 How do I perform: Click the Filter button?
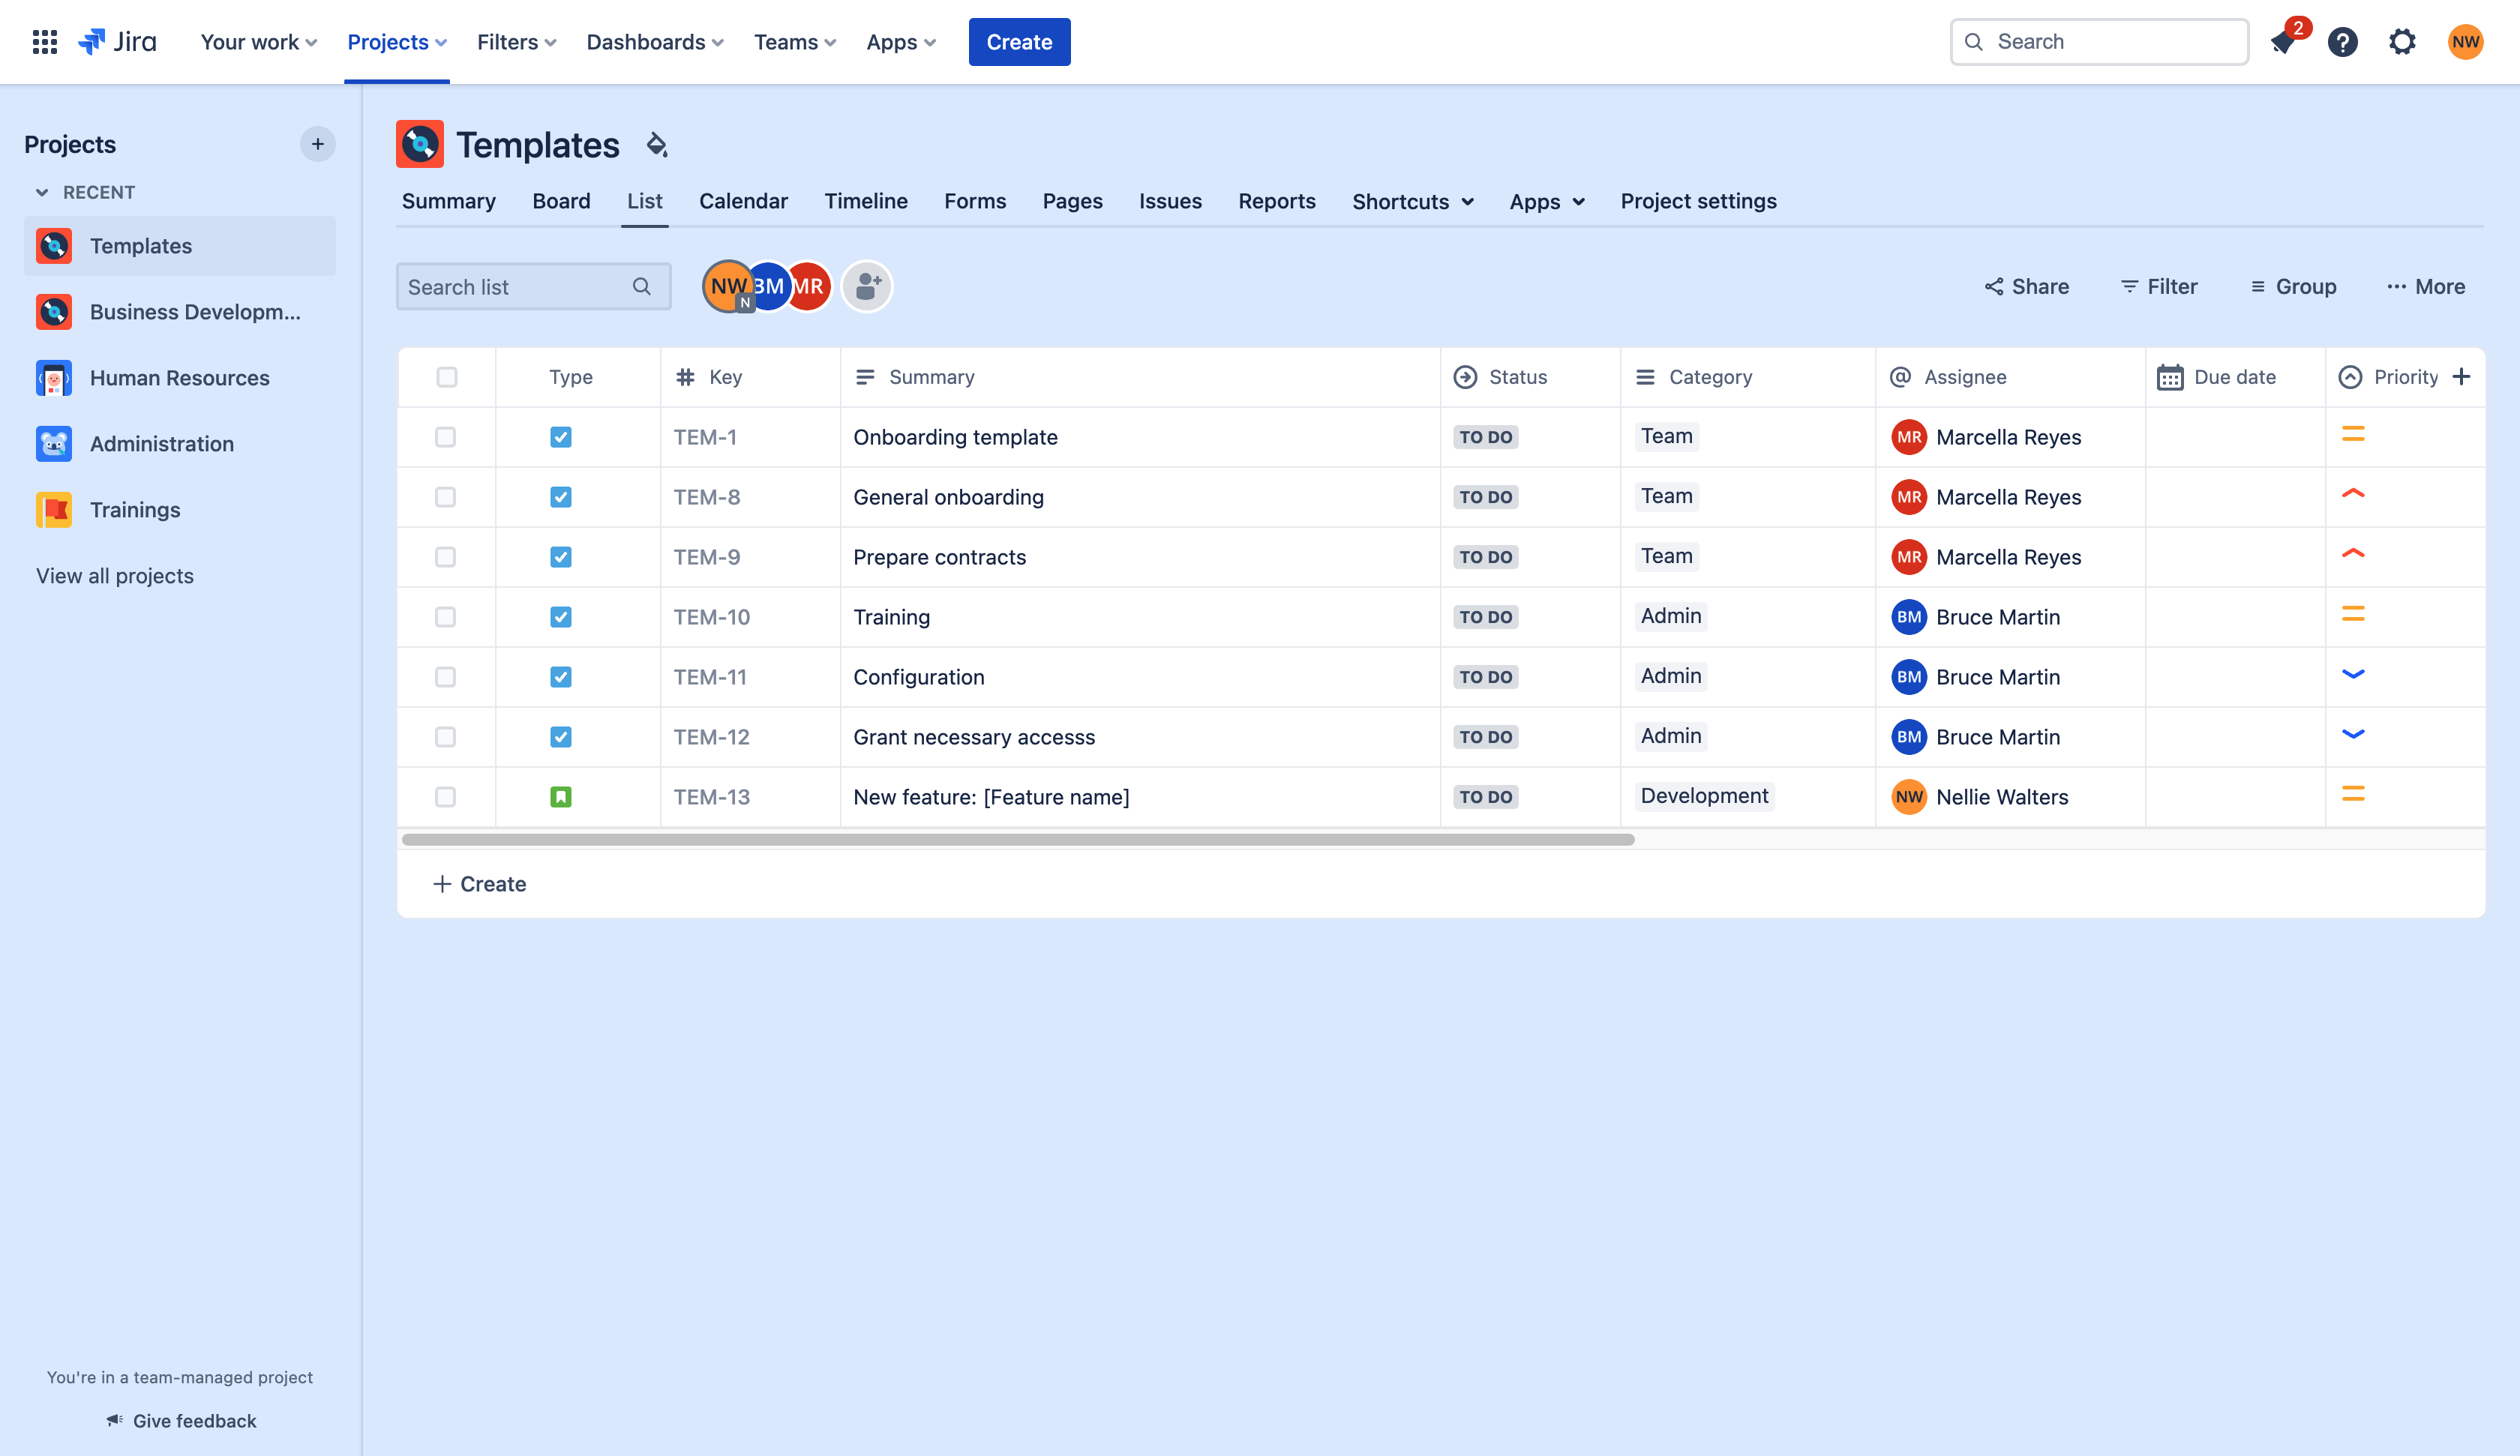click(2159, 287)
